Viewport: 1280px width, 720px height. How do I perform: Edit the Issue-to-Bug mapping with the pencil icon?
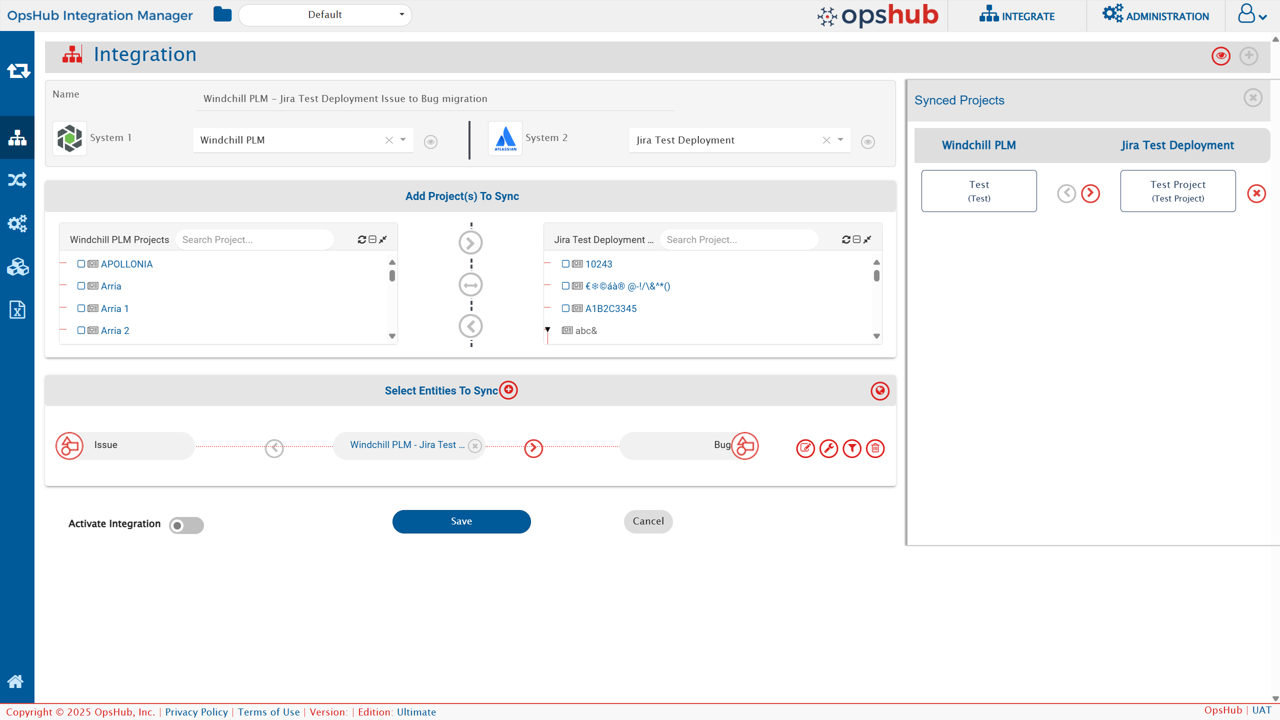(x=805, y=448)
